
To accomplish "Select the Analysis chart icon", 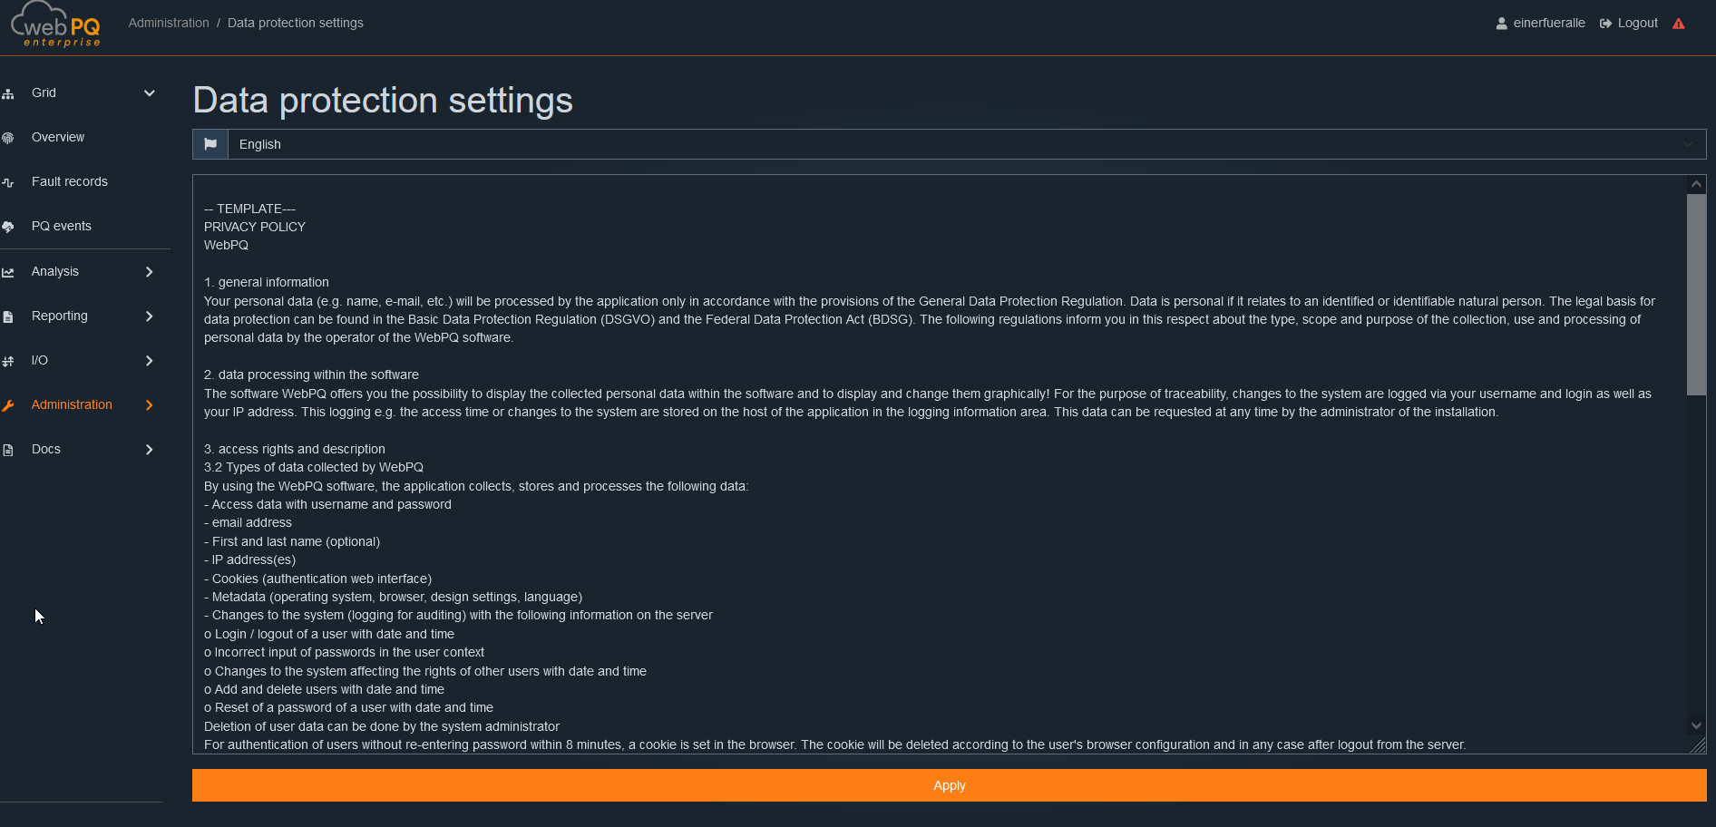I will pos(9,271).
